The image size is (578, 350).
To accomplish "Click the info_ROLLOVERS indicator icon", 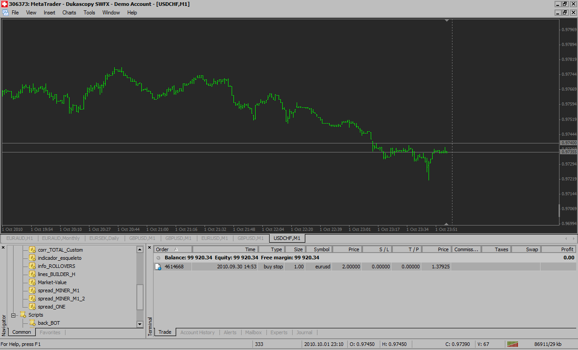I will pyautogui.click(x=32, y=266).
